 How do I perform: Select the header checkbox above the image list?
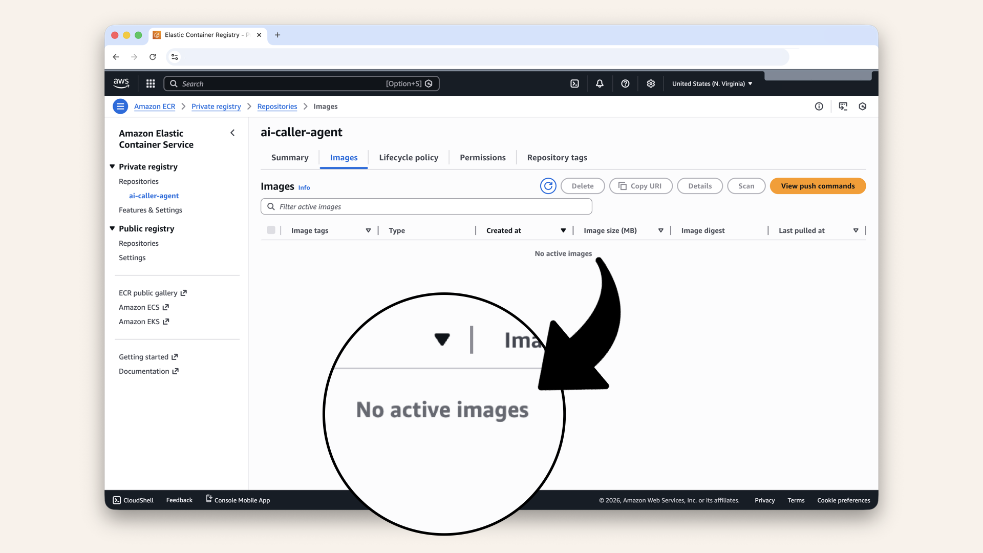pyautogui.click(x=271, y=230)
